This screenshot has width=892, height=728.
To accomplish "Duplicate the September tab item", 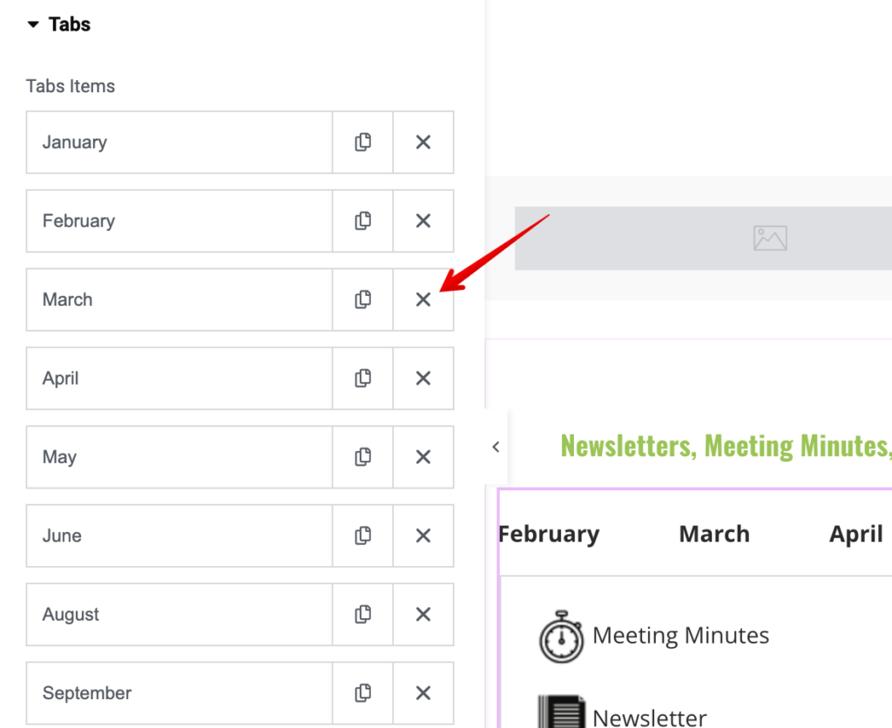I will pos(363,693).
